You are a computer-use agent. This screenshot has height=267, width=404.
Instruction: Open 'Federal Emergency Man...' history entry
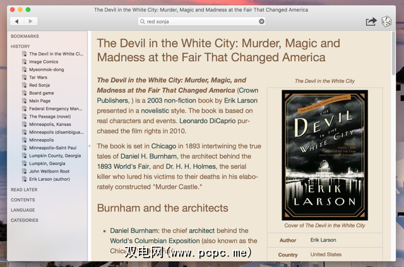56,109
